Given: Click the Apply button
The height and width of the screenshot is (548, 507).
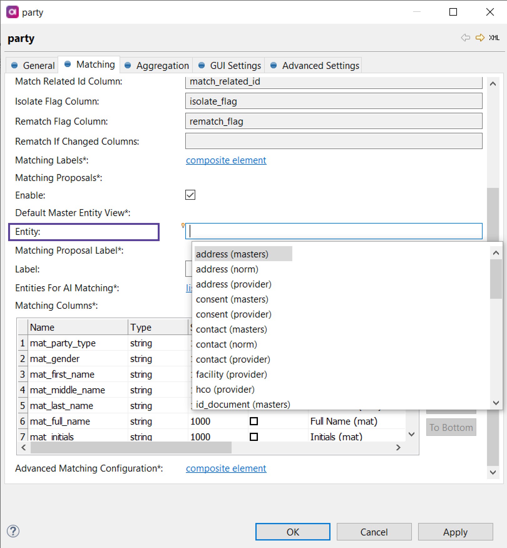Looking at the screenshot, I should tap(455, 532).
